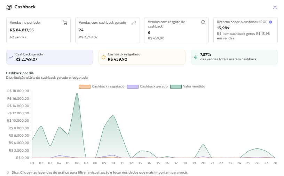284x176 pixels.
Task: Select the Cashback resgatado R$ 459,90 card
Action: 142,57
